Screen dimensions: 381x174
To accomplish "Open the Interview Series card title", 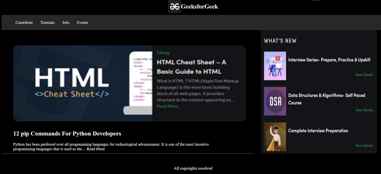I will point(329,60).
